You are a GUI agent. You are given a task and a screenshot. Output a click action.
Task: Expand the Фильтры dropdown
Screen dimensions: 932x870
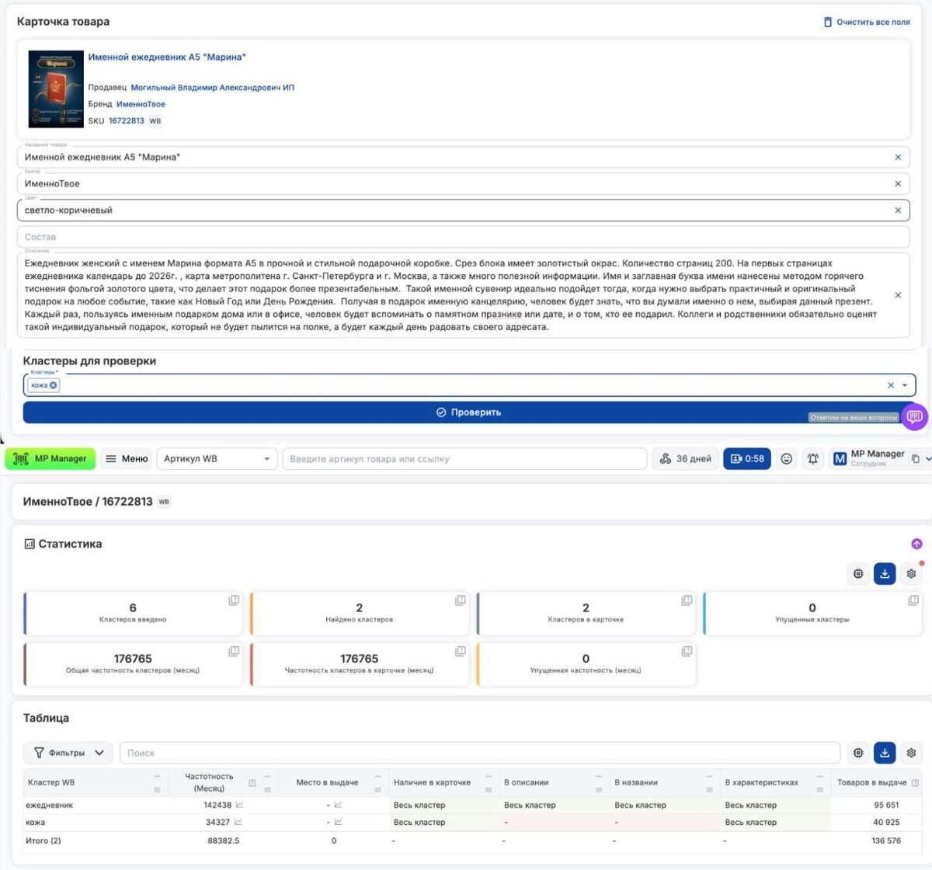(68, 752)
